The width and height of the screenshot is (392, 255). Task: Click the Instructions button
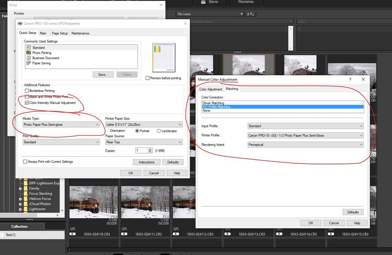[x=146, y=162]
